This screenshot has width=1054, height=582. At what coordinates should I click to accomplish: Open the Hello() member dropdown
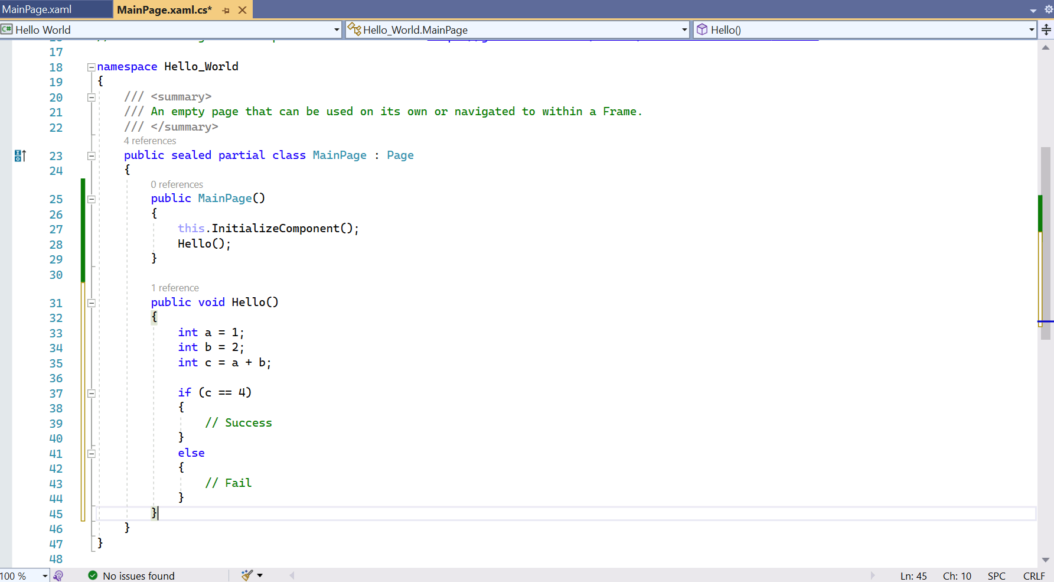tap(1030, 29)
